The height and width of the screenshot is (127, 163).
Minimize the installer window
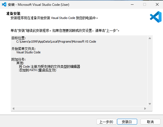132,4
